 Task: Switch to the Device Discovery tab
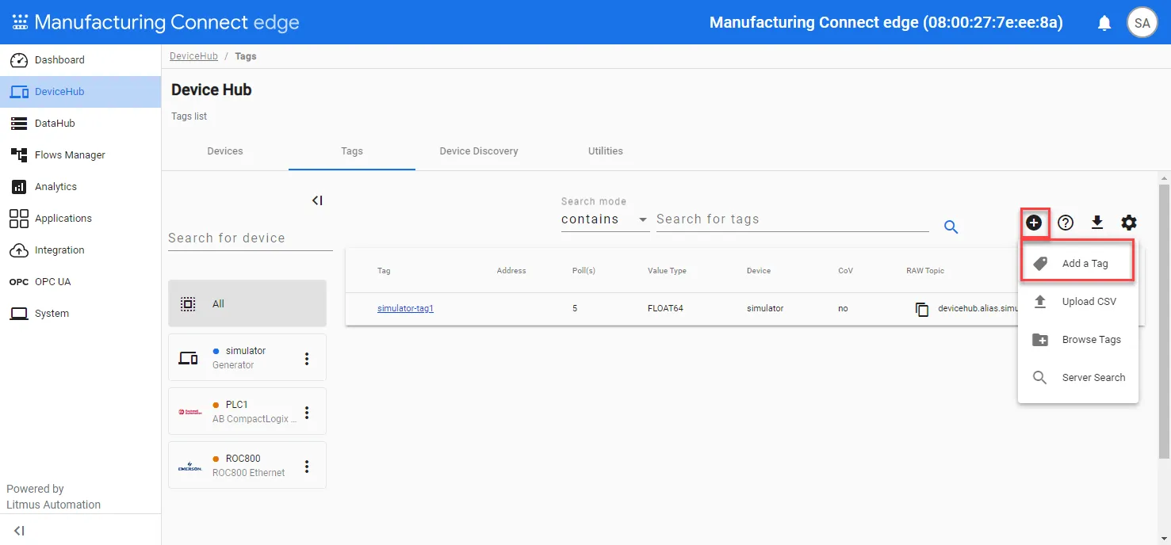[479, 151]
